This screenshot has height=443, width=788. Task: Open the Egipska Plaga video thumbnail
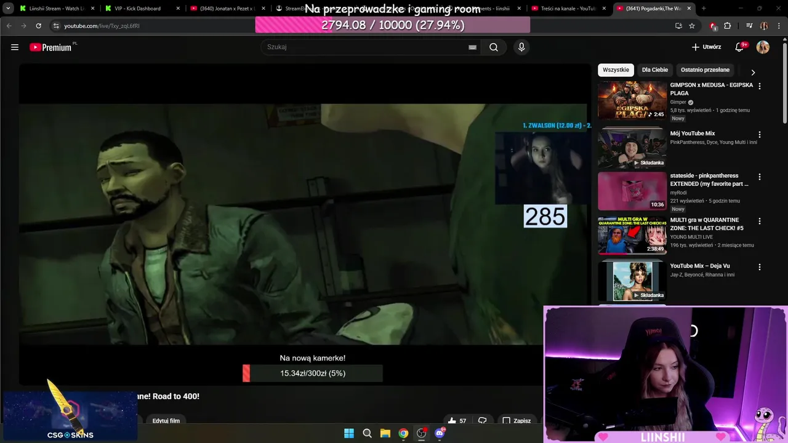[632, 100]
